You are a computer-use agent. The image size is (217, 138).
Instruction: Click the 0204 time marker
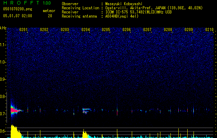click(86, 30)
